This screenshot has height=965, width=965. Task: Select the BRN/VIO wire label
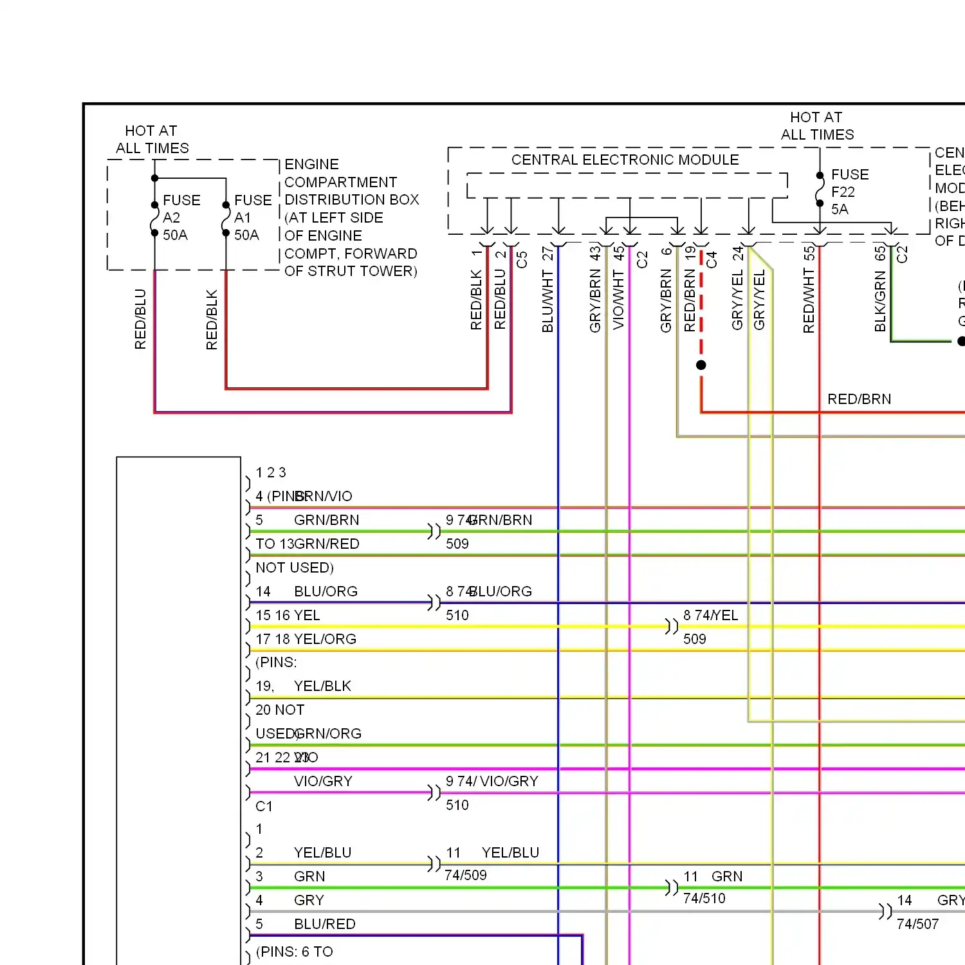point(324,496)
